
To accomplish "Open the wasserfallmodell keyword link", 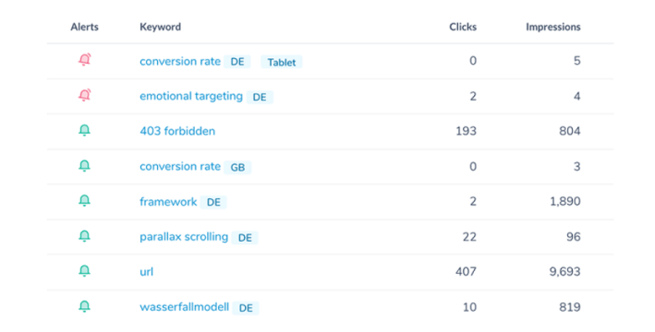I will coord(184,307).
